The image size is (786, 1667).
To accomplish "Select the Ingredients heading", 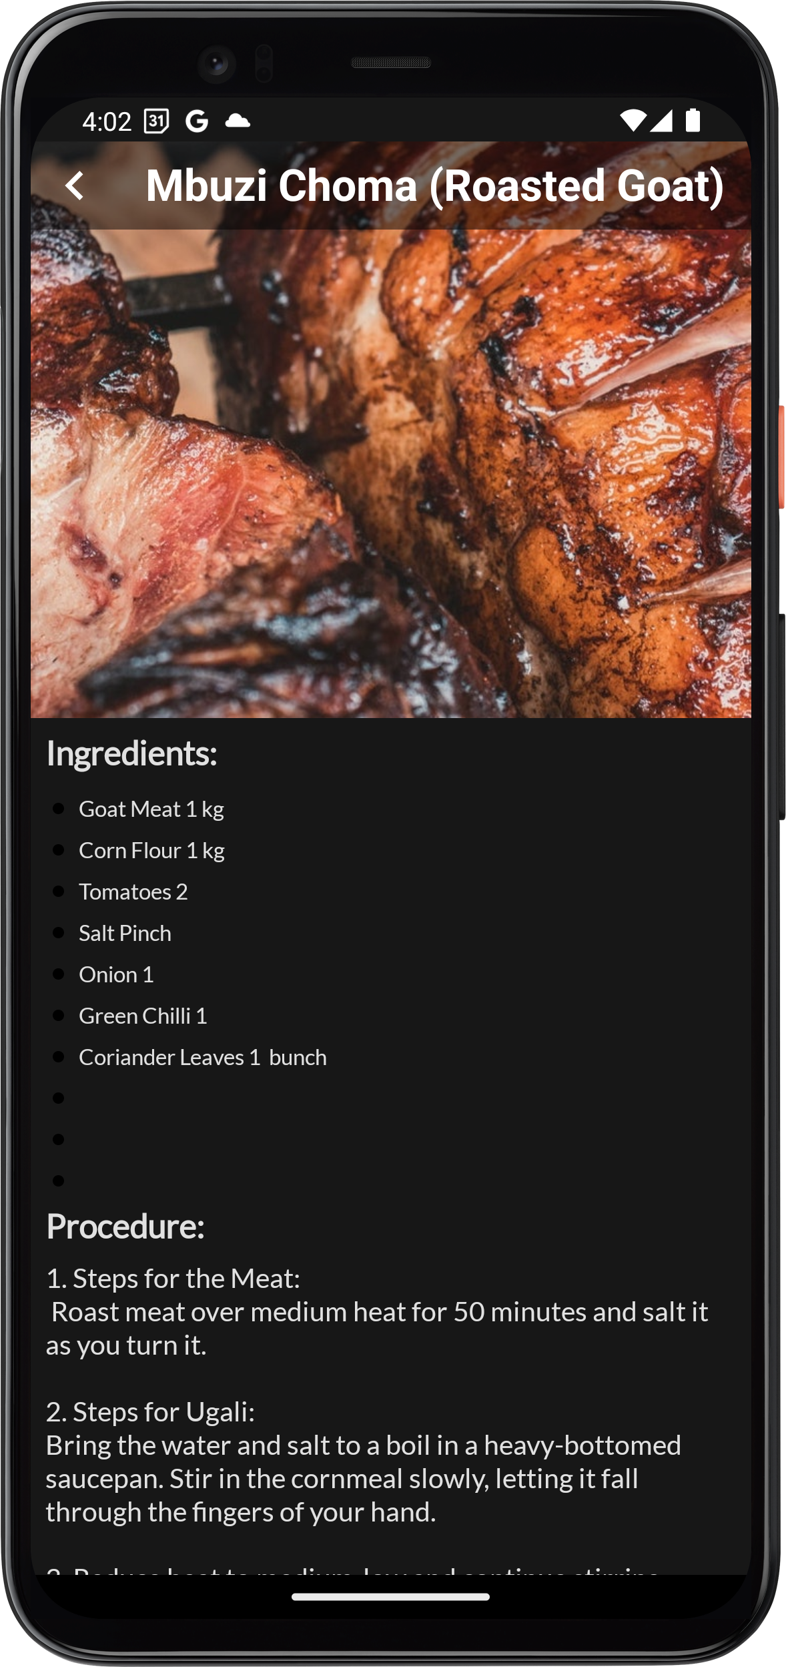I will tap(132, 754).
